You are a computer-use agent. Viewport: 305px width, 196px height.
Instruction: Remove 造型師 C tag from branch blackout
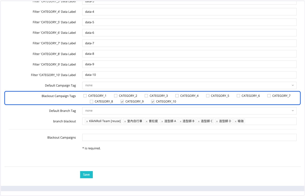coord(199,121)
